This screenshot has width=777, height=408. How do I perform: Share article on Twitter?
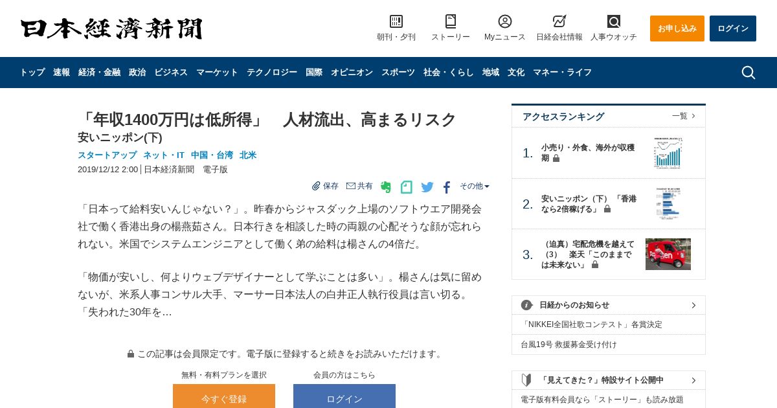427,187
